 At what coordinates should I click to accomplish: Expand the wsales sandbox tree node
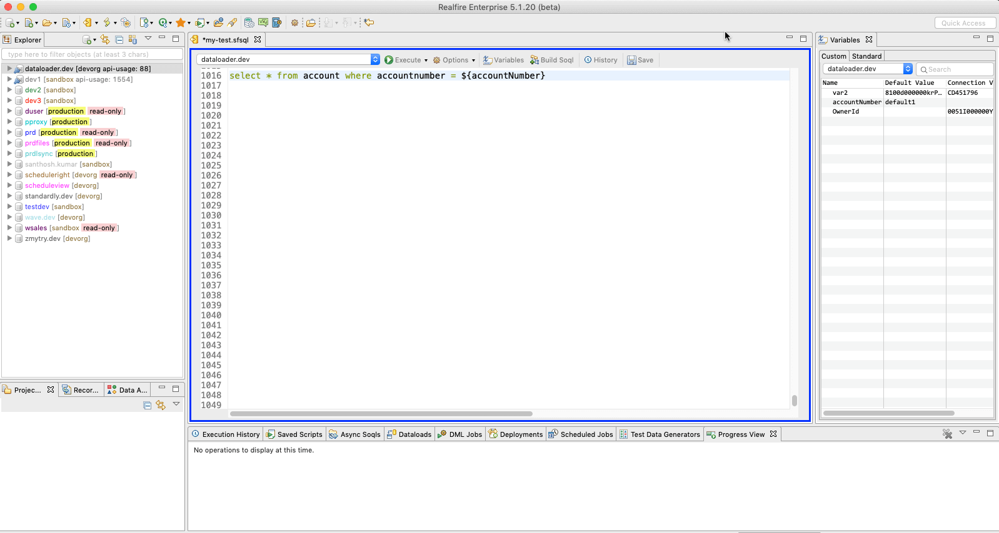tap(9, 228)
